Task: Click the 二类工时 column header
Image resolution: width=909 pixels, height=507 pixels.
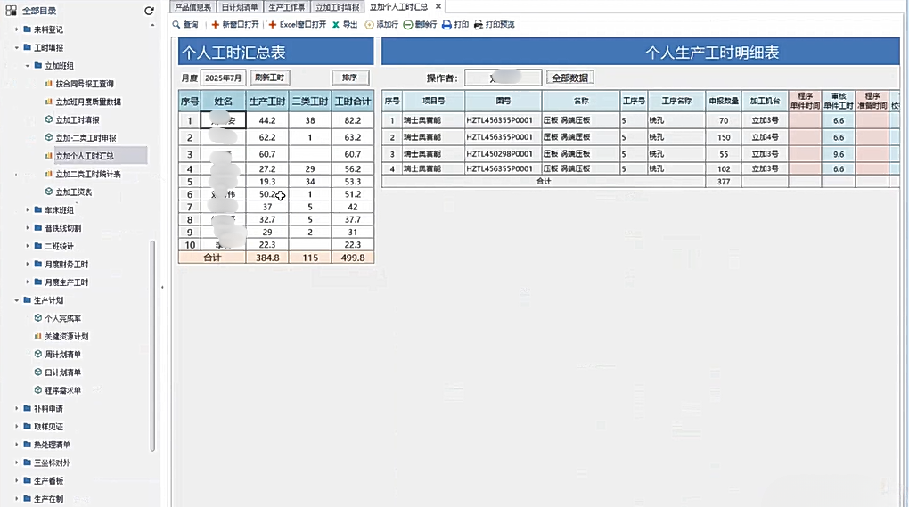Action: [x=310, y=102]
